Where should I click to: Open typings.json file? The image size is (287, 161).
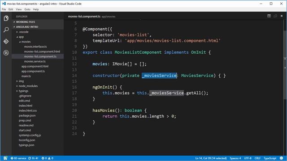tap(26, 145)
